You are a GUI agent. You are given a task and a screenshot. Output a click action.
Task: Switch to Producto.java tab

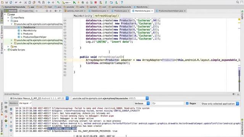pyautogui.click(x=120, y=11)
